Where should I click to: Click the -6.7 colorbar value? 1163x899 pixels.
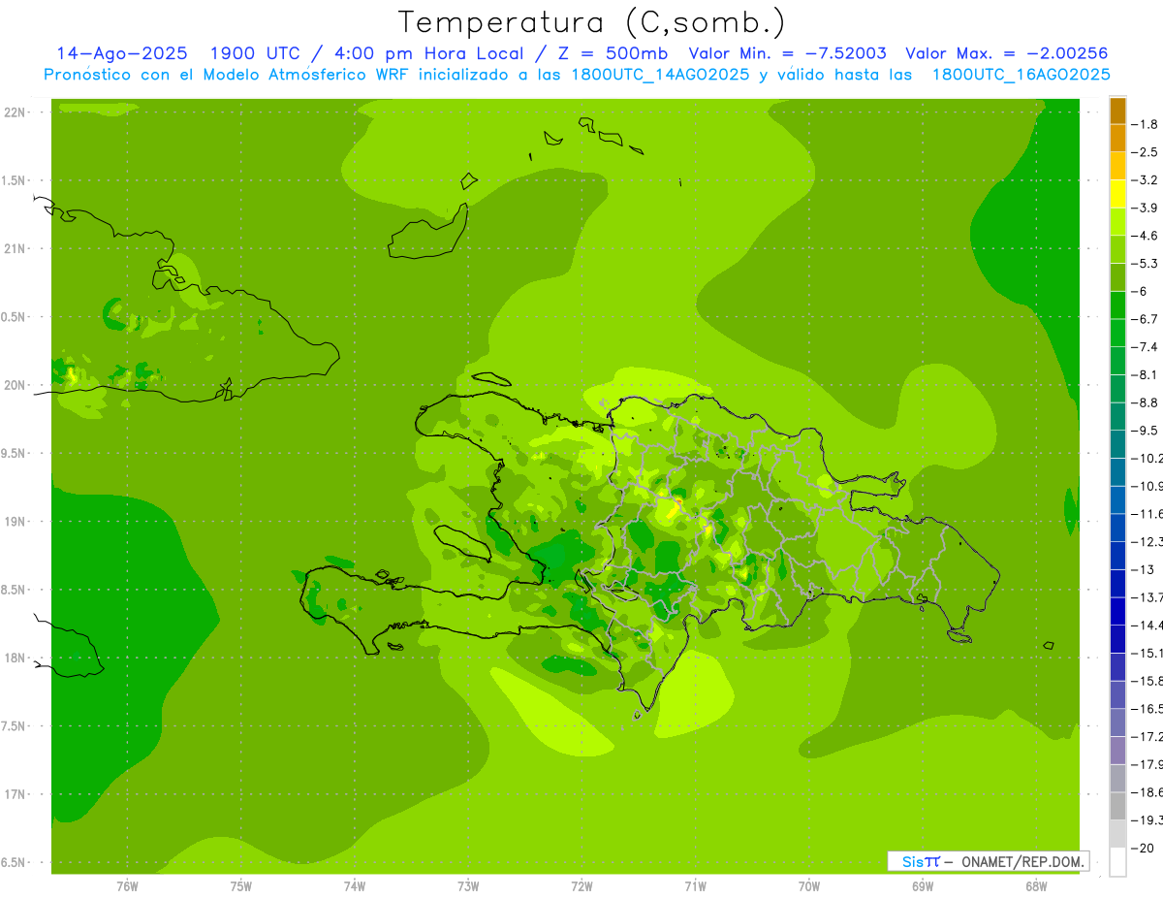tap(1147, 319)
